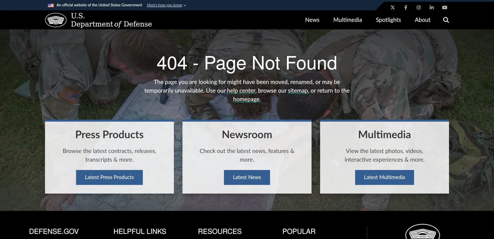Screen dimensions: 494x239
Task: Open the About menu item
Action: click(422, 20)
